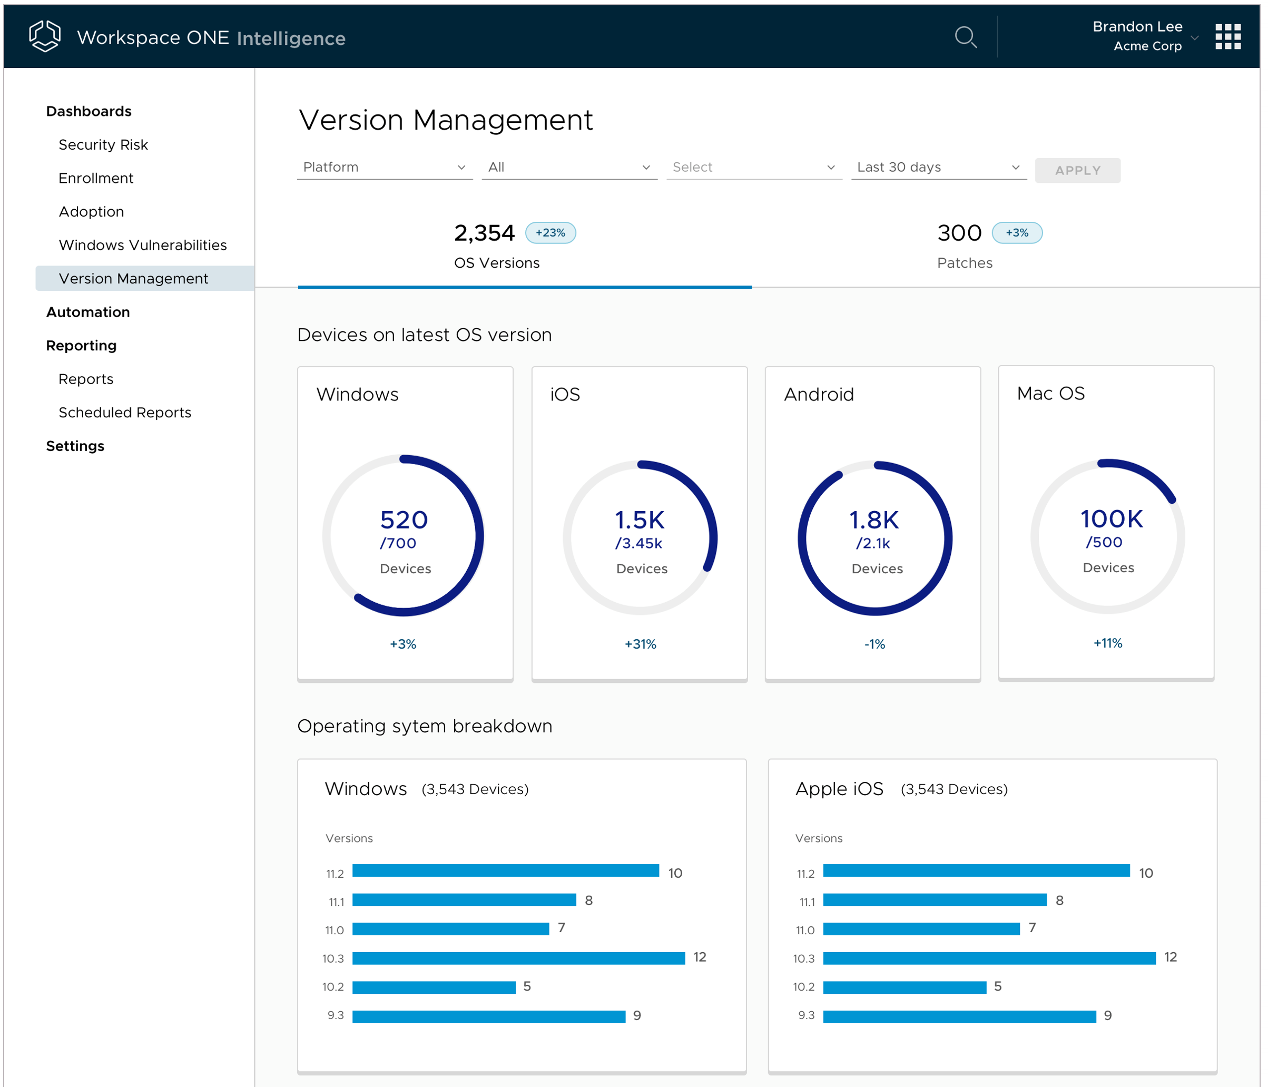Open the Scheduled Reports section
This screenshot has height=1087, width=1268.
[x=125, y=412]
